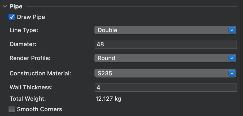Click the blue arrow on Render Profile popup
Image resolution: width=243 pixels, height=116 pixels.
[232, 58]
